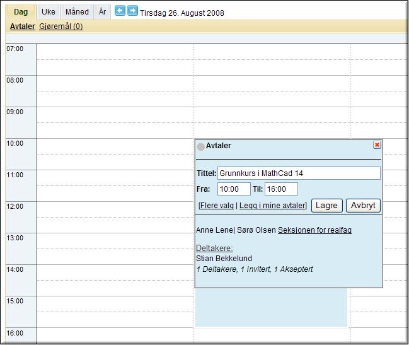This screenshot has height=345, width=409.
Task: Click the 1 Deltakere, 1 Invitert, 1 Akseptert summary
Action: coord(255,269)
